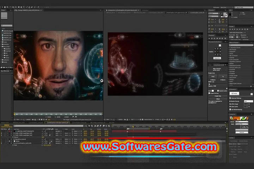
Task: Play the preview in Preview panel
Action: (235, 29)
